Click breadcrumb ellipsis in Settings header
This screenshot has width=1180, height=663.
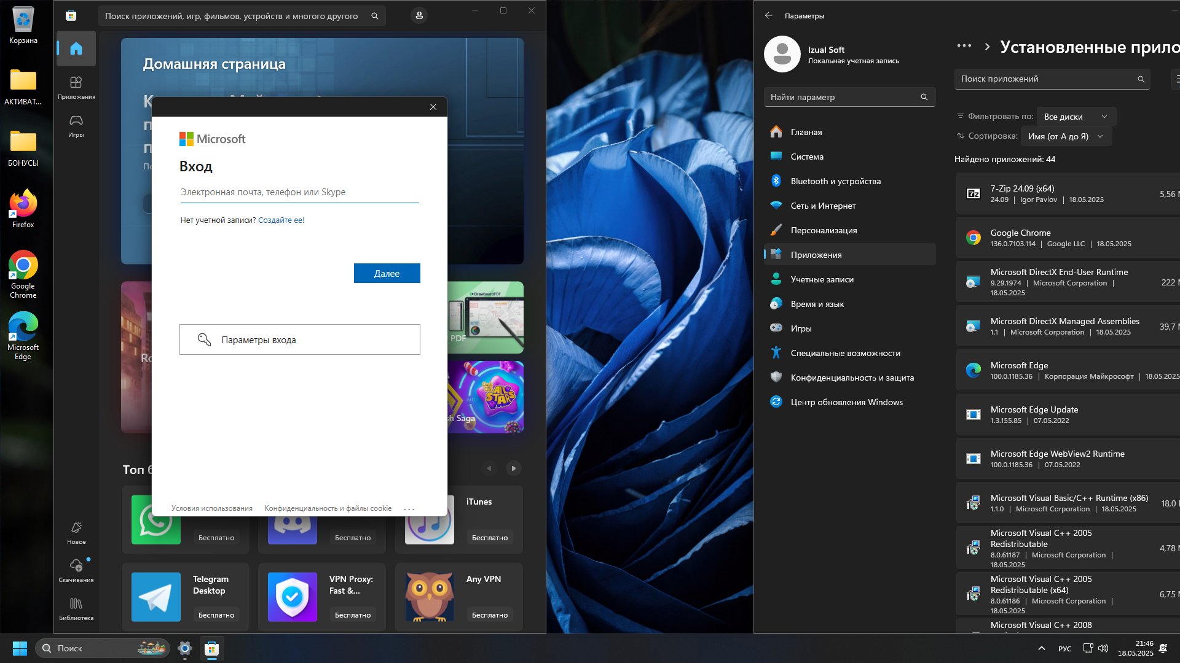pos(964,46)
